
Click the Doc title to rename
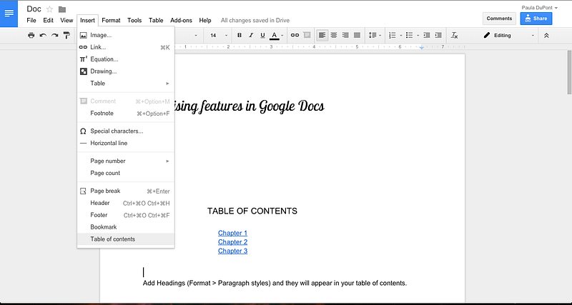(x=34, y=9)
